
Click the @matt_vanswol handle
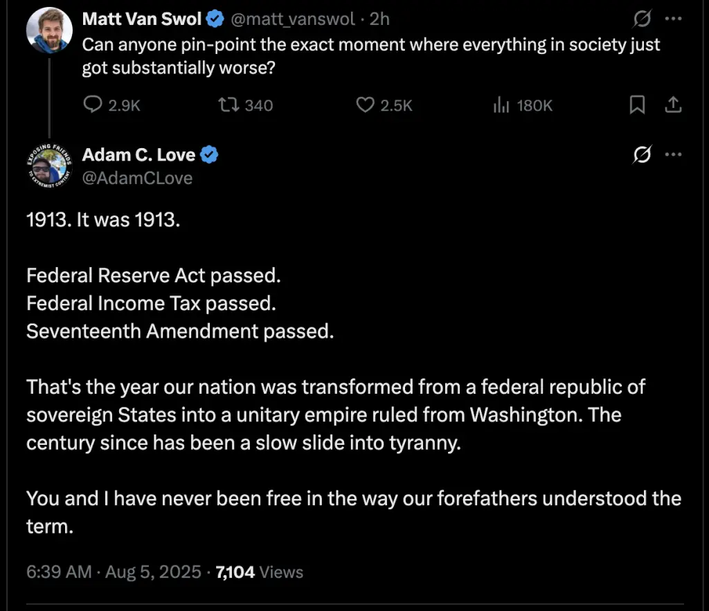tap(293, 19)
